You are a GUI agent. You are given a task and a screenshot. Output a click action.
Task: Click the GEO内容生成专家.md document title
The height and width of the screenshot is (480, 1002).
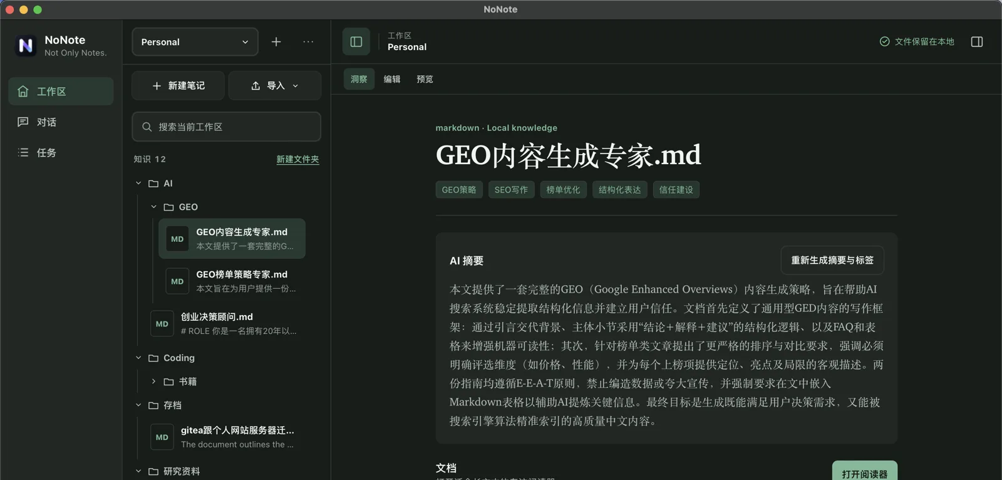[x=569, y=155]
